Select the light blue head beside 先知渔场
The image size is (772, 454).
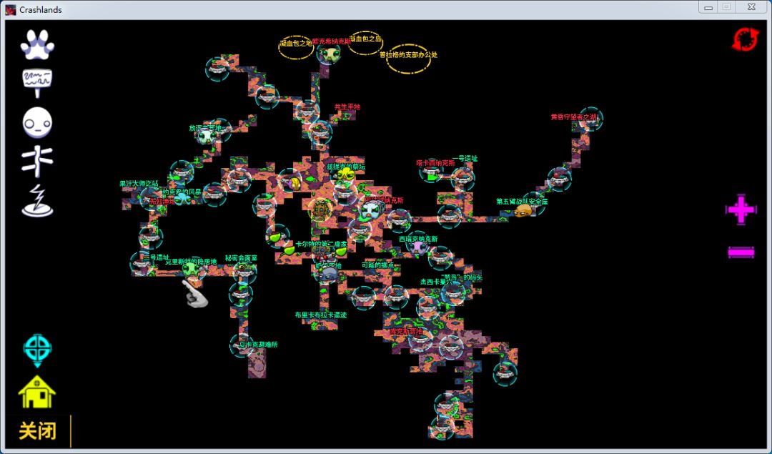pyautogui.click(x=182, y=199)
